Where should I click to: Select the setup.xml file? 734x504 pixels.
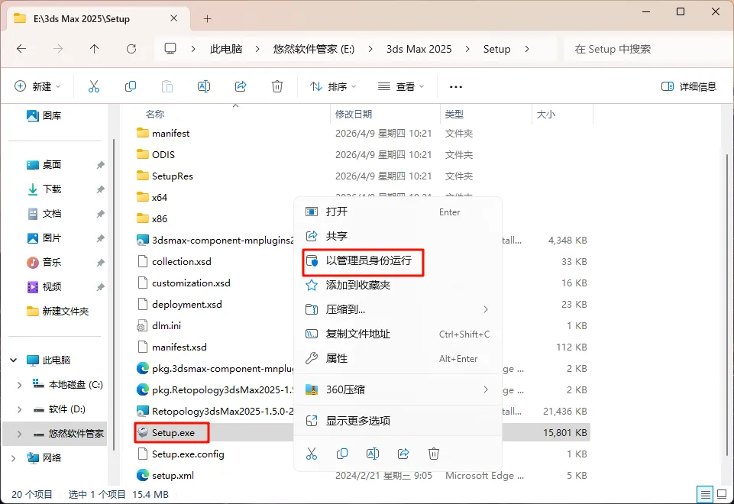point(362,476)
